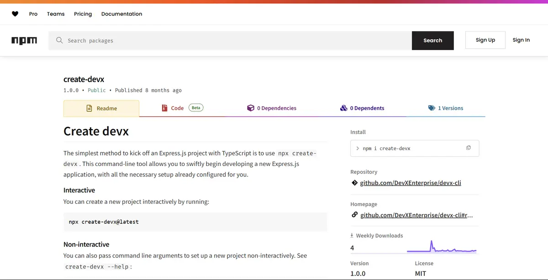Open the 0 Dependencies tab
The width and height of the screenshot is (548, 280).
coord(272,108)
